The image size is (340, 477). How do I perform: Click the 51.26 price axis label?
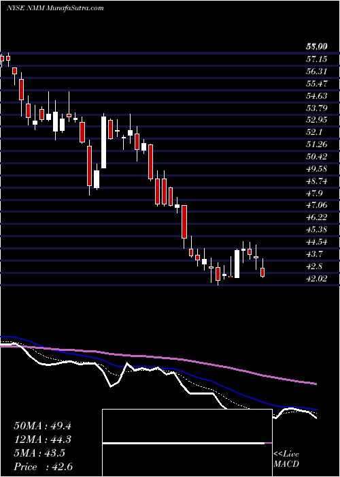coord(316,144)
